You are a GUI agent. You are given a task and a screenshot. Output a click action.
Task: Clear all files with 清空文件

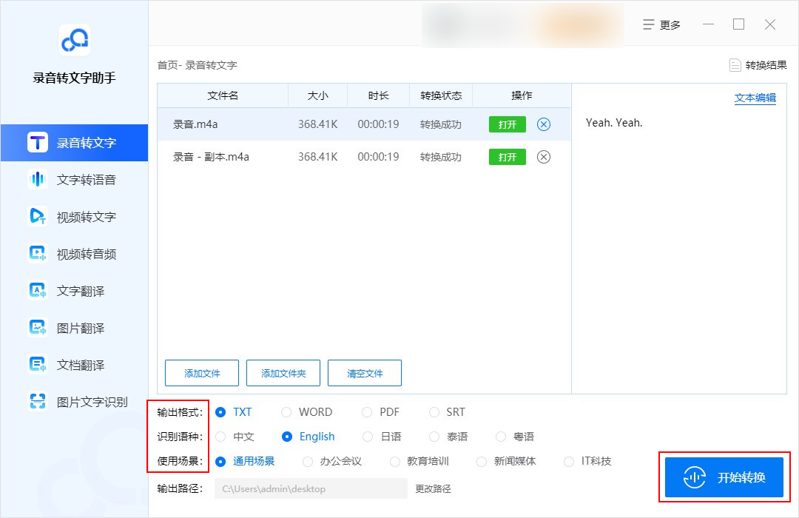tap(364, 373)
